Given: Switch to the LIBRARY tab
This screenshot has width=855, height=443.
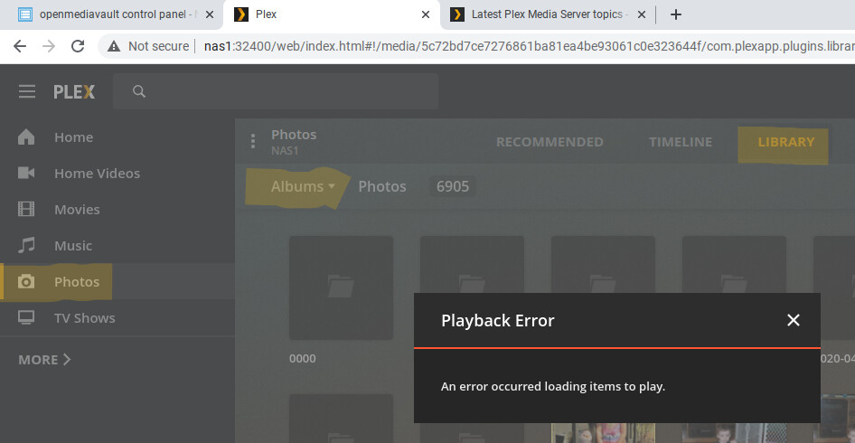Looking at the screenshot, I should tap(785, 142).
